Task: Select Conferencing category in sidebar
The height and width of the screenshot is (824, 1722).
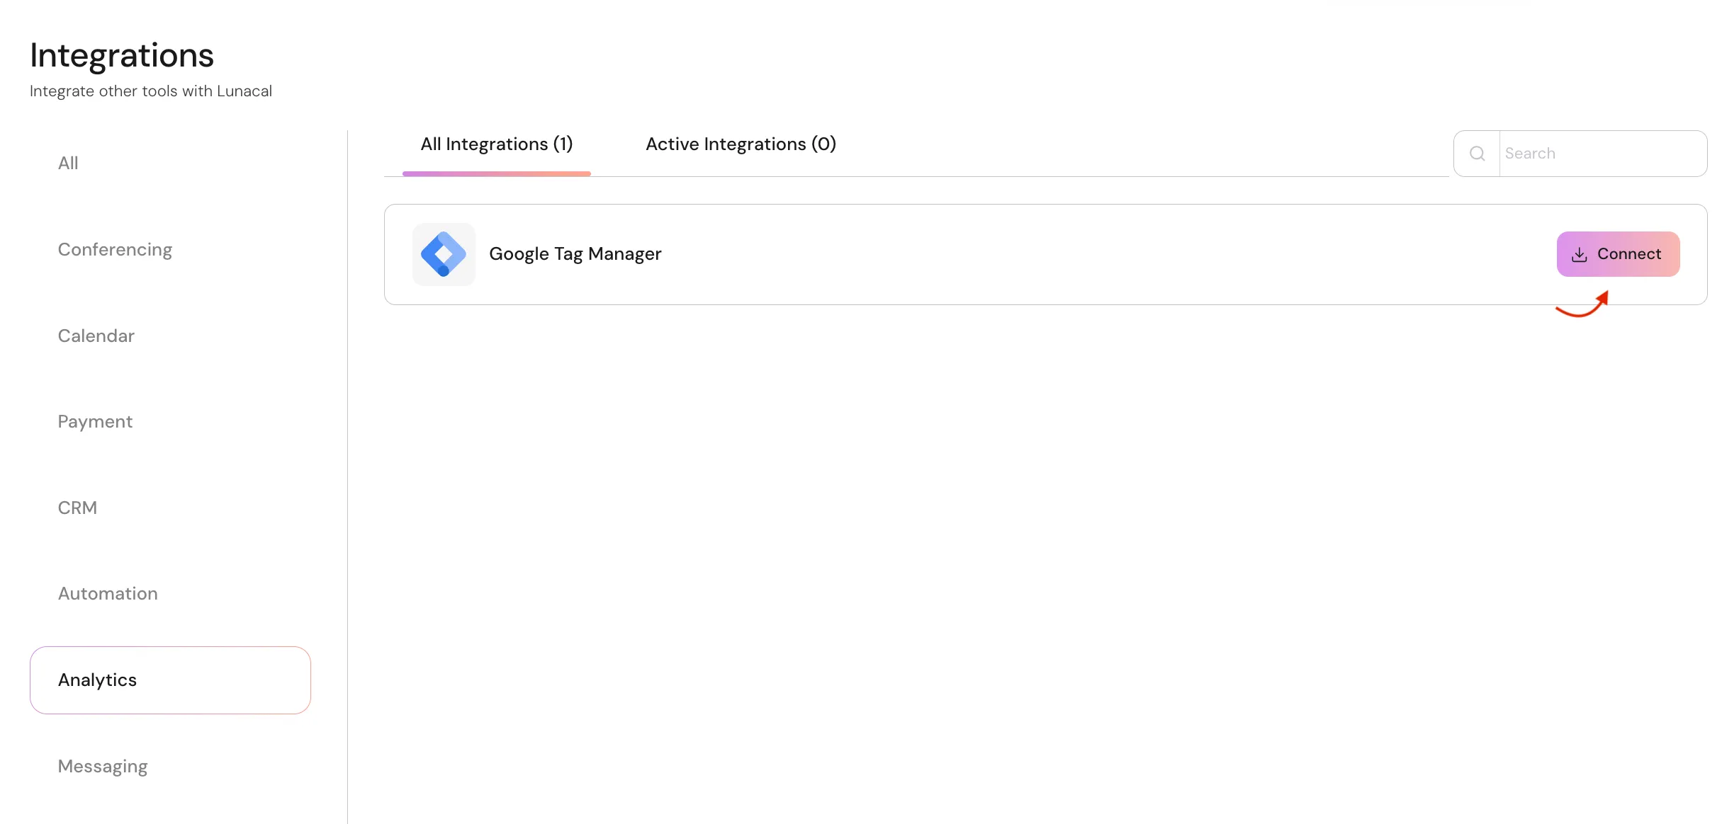Action: click(x=115, y=250)
